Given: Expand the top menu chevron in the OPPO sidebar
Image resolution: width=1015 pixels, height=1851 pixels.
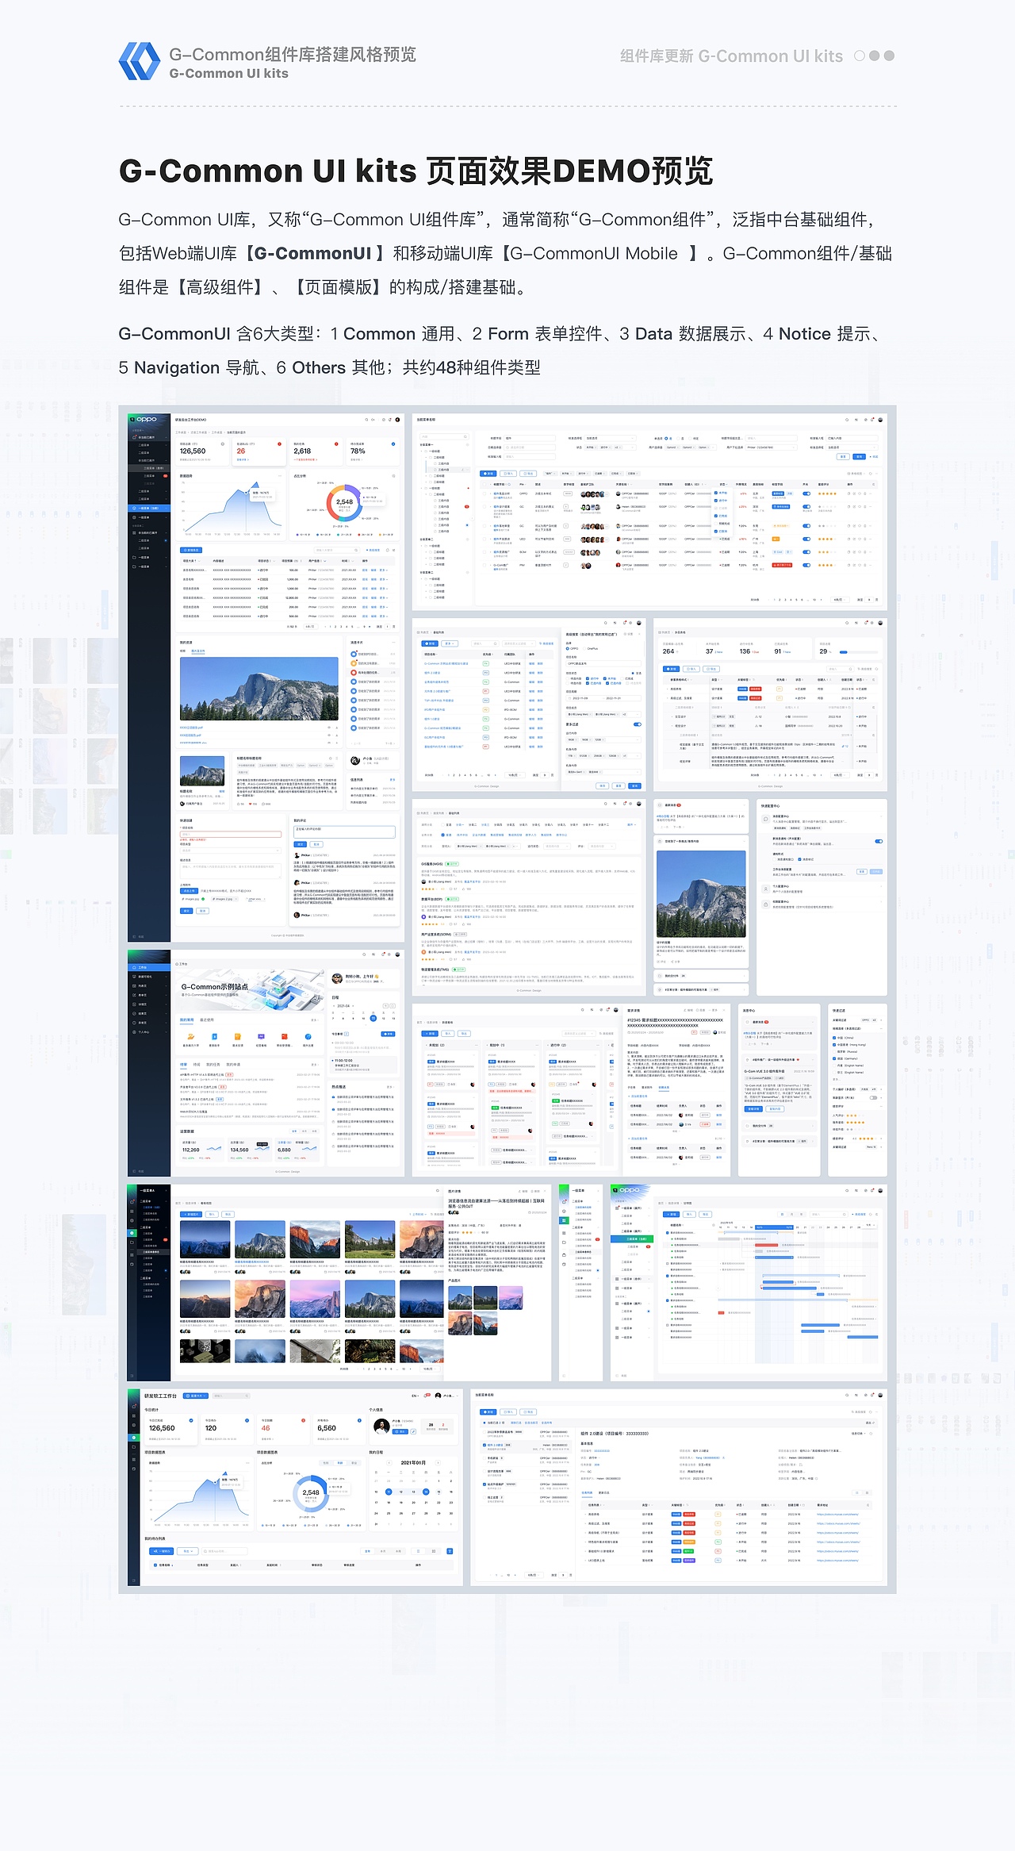Looking at the screenshot, I should tap(166, 437).
